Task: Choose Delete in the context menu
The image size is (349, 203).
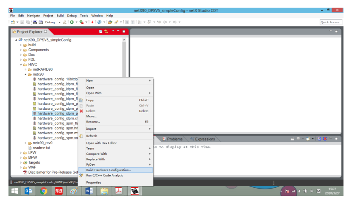Action: 116,111
